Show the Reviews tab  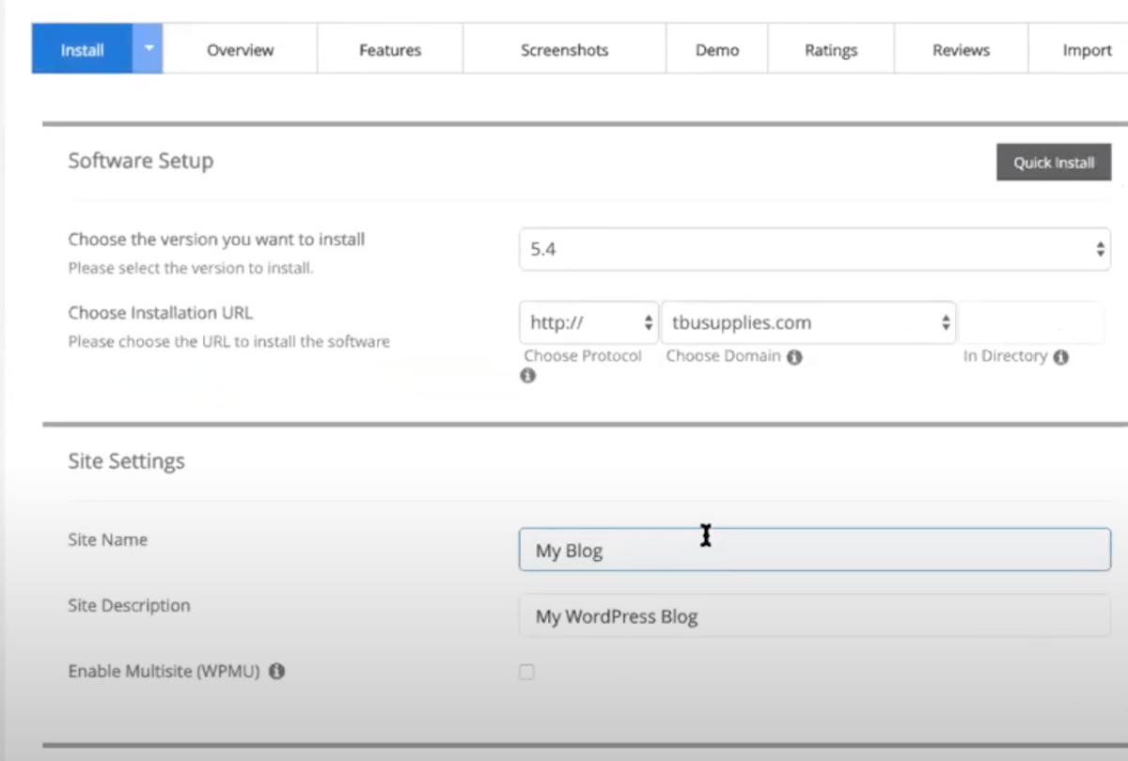pyautogui.click(x=961, y=50)
